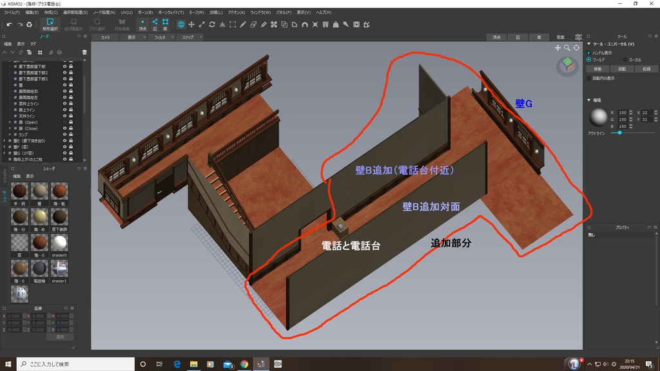660x371 pixels.
Task: Open the ヘルプ(H) menu
Action: [324, 12]
